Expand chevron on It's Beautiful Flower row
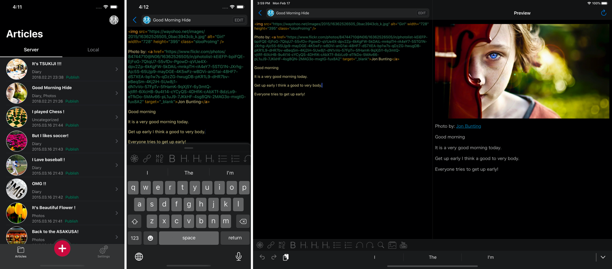Viewport: 612px width, 269px height. click(x=117, y=213)
